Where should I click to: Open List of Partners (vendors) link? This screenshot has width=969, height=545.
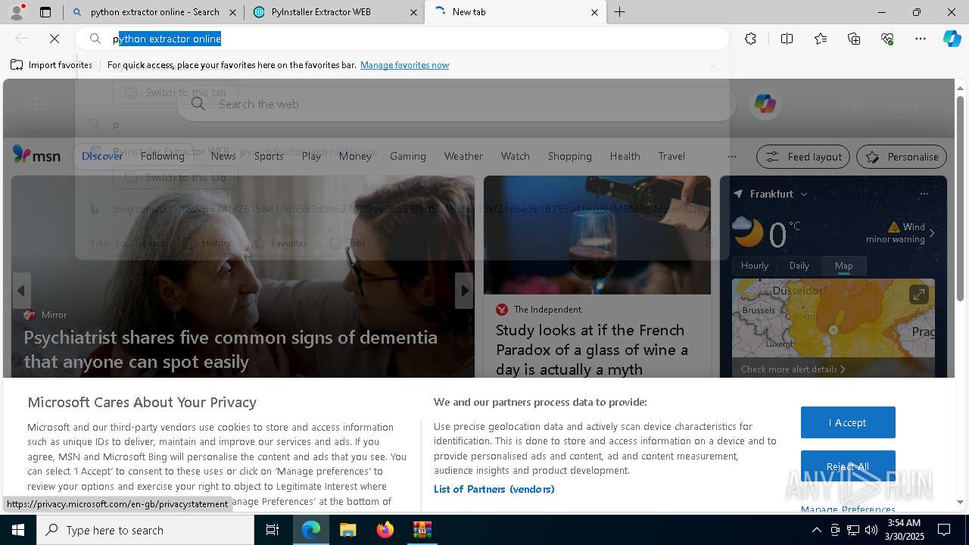494,489
